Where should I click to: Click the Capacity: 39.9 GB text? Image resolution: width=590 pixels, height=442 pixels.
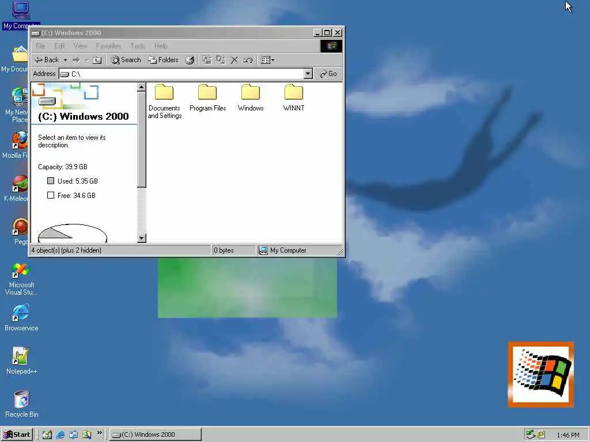point(63,166)
